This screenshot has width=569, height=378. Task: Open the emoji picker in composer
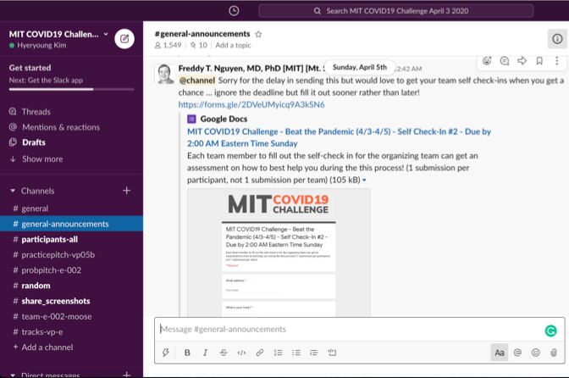click(535, 353)
